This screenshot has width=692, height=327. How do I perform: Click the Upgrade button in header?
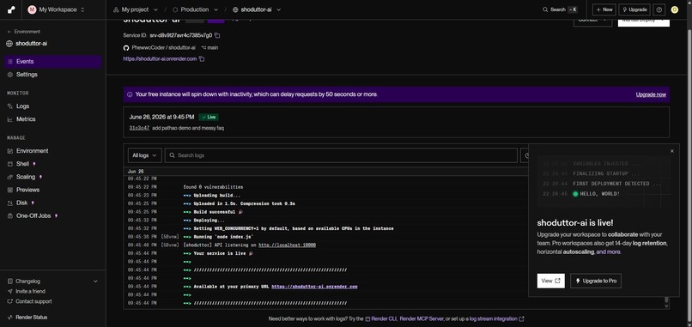click(x=634, y=9)
